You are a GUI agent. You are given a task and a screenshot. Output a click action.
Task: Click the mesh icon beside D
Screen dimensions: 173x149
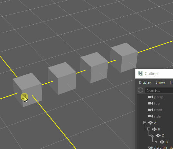click(162, 142)
